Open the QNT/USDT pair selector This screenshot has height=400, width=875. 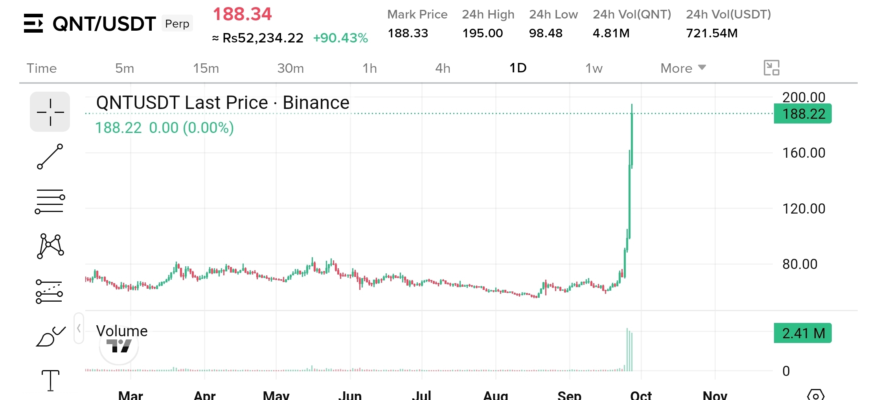104,24
